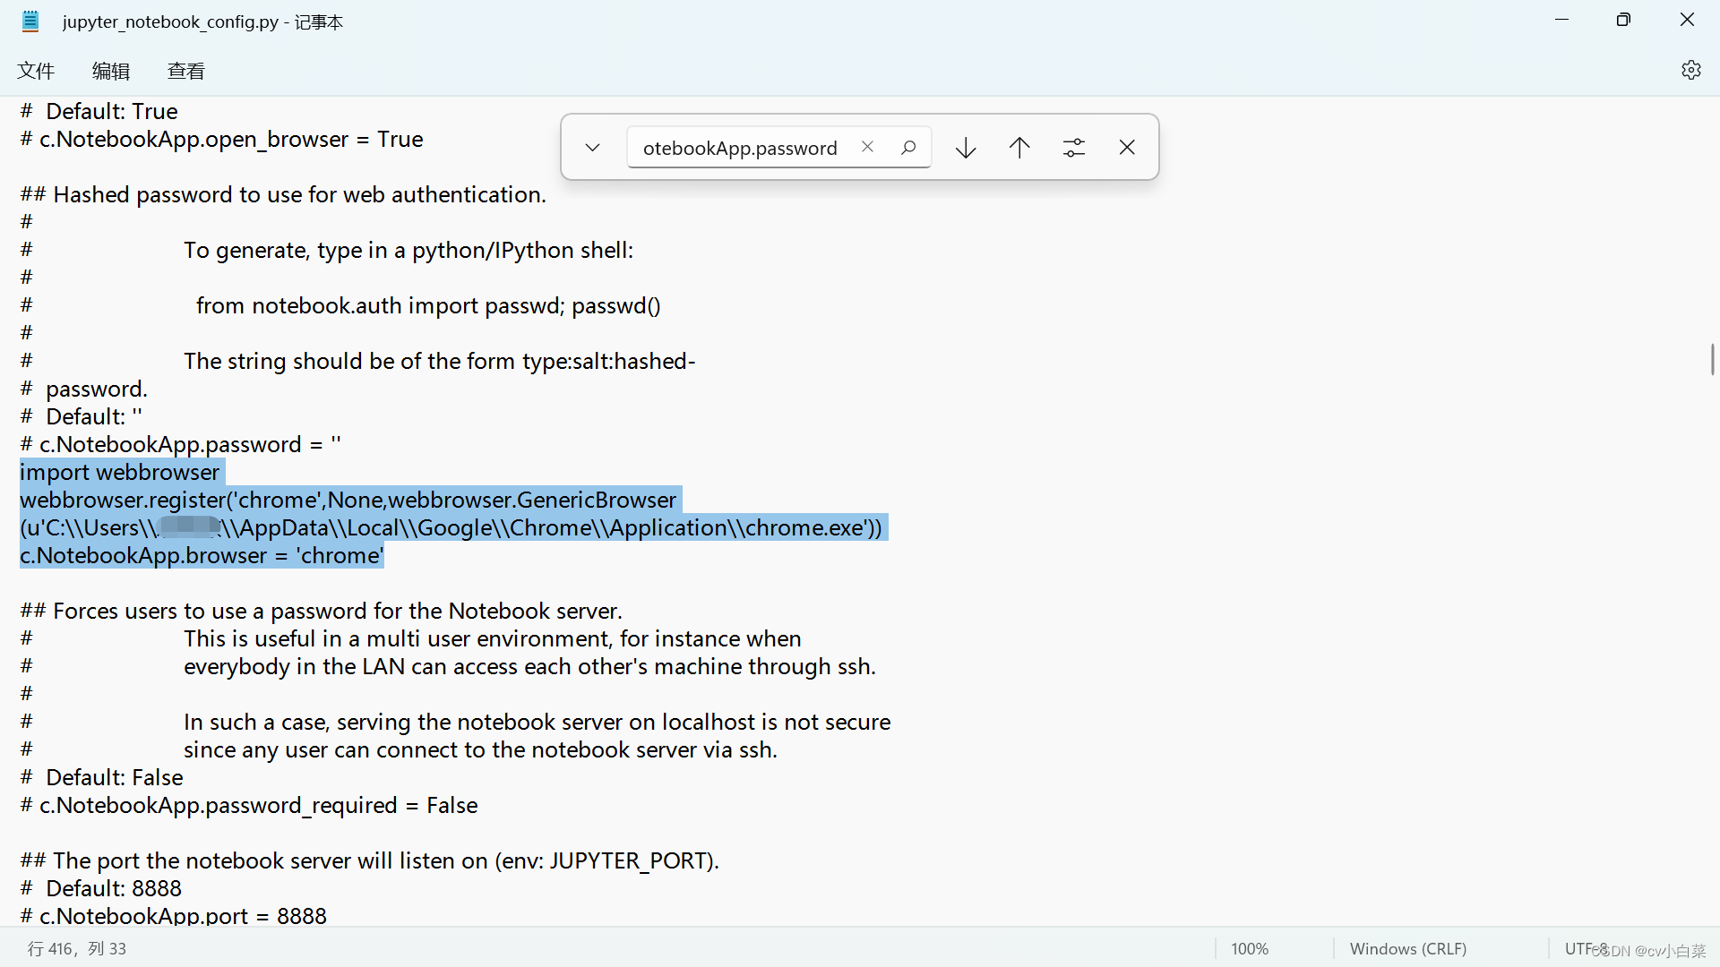This screenshot has width=1720, height=967.
Task: Click the find previous up arrow
Action: (1019, 148)
